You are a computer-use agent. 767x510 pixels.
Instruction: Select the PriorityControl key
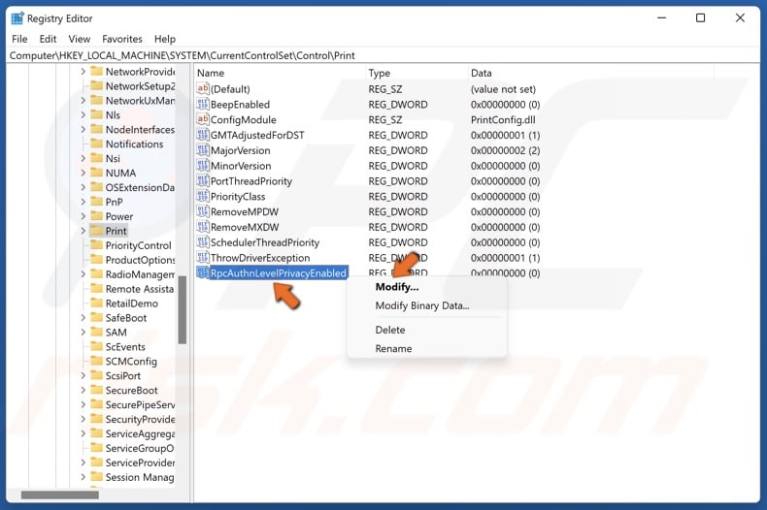[139, 245]
